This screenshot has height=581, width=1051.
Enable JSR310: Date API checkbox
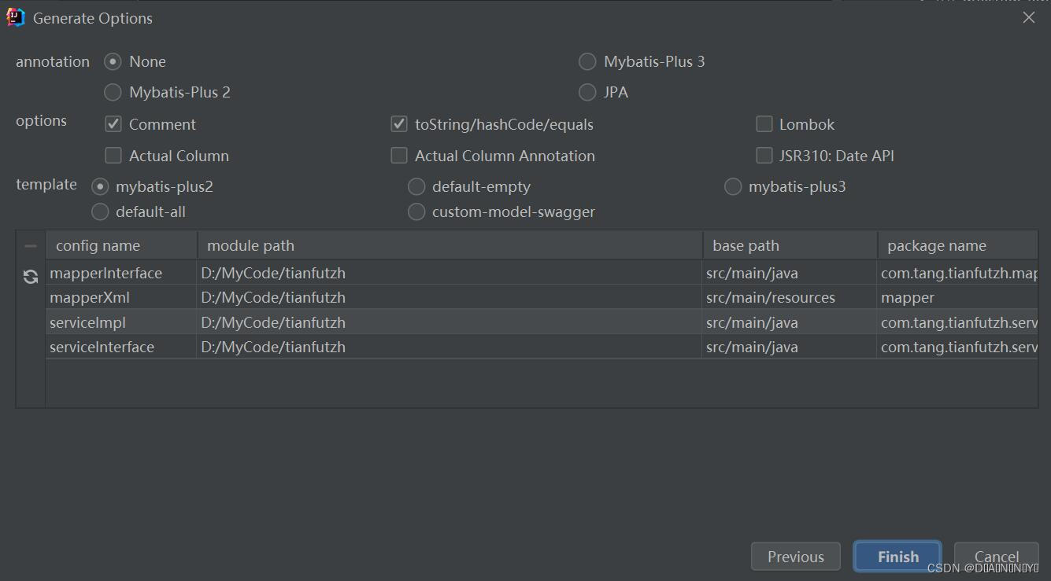click(x=764, y=156)
